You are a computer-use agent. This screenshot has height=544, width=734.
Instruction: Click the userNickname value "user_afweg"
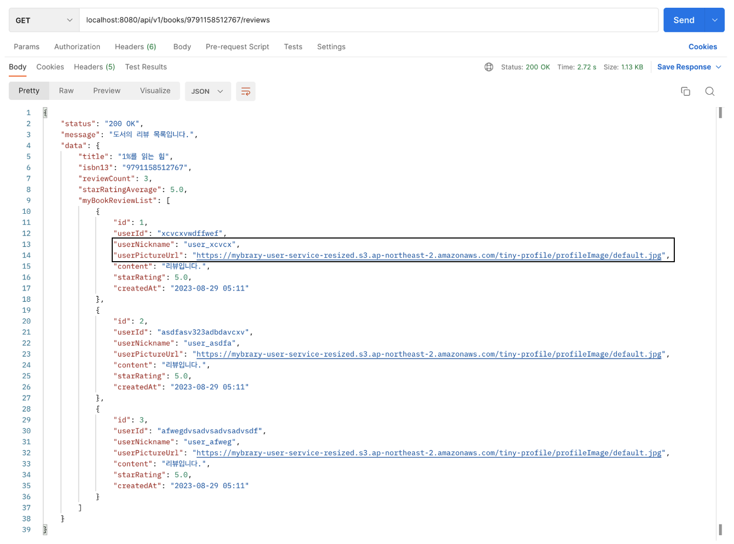(209, 442)
